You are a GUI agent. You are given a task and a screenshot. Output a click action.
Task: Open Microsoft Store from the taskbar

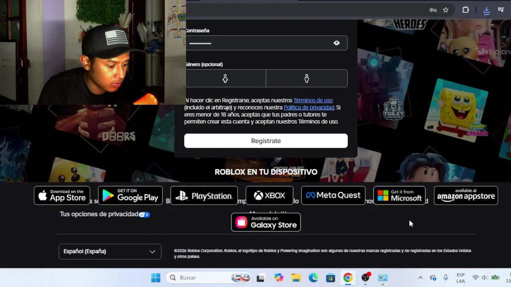click(331, 278)
